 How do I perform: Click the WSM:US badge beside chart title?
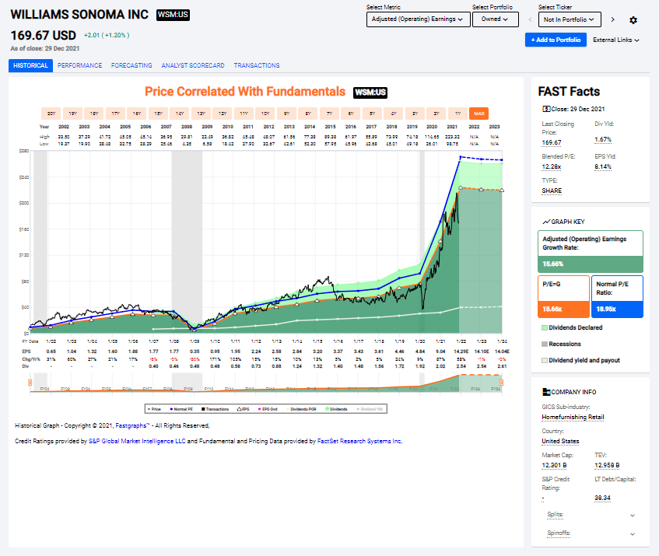[370, 93]
